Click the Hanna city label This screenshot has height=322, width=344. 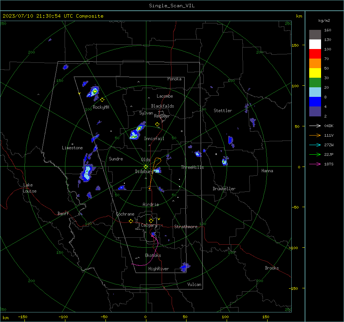267,171
